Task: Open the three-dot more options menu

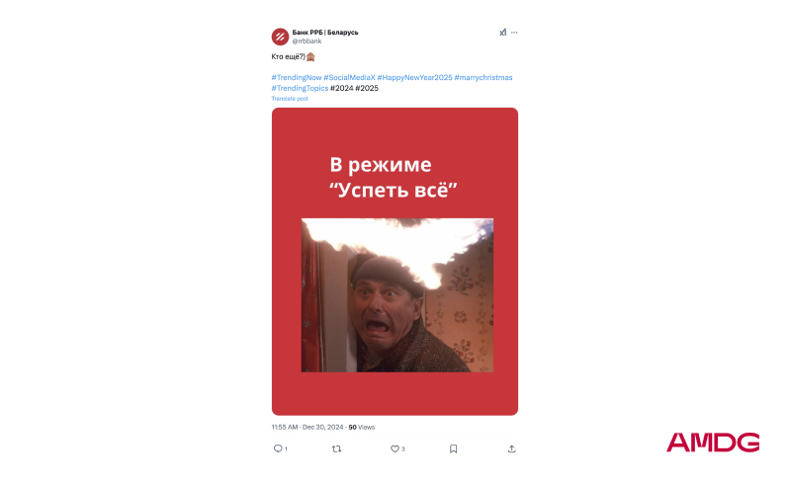Action: [x=514, y=33]
